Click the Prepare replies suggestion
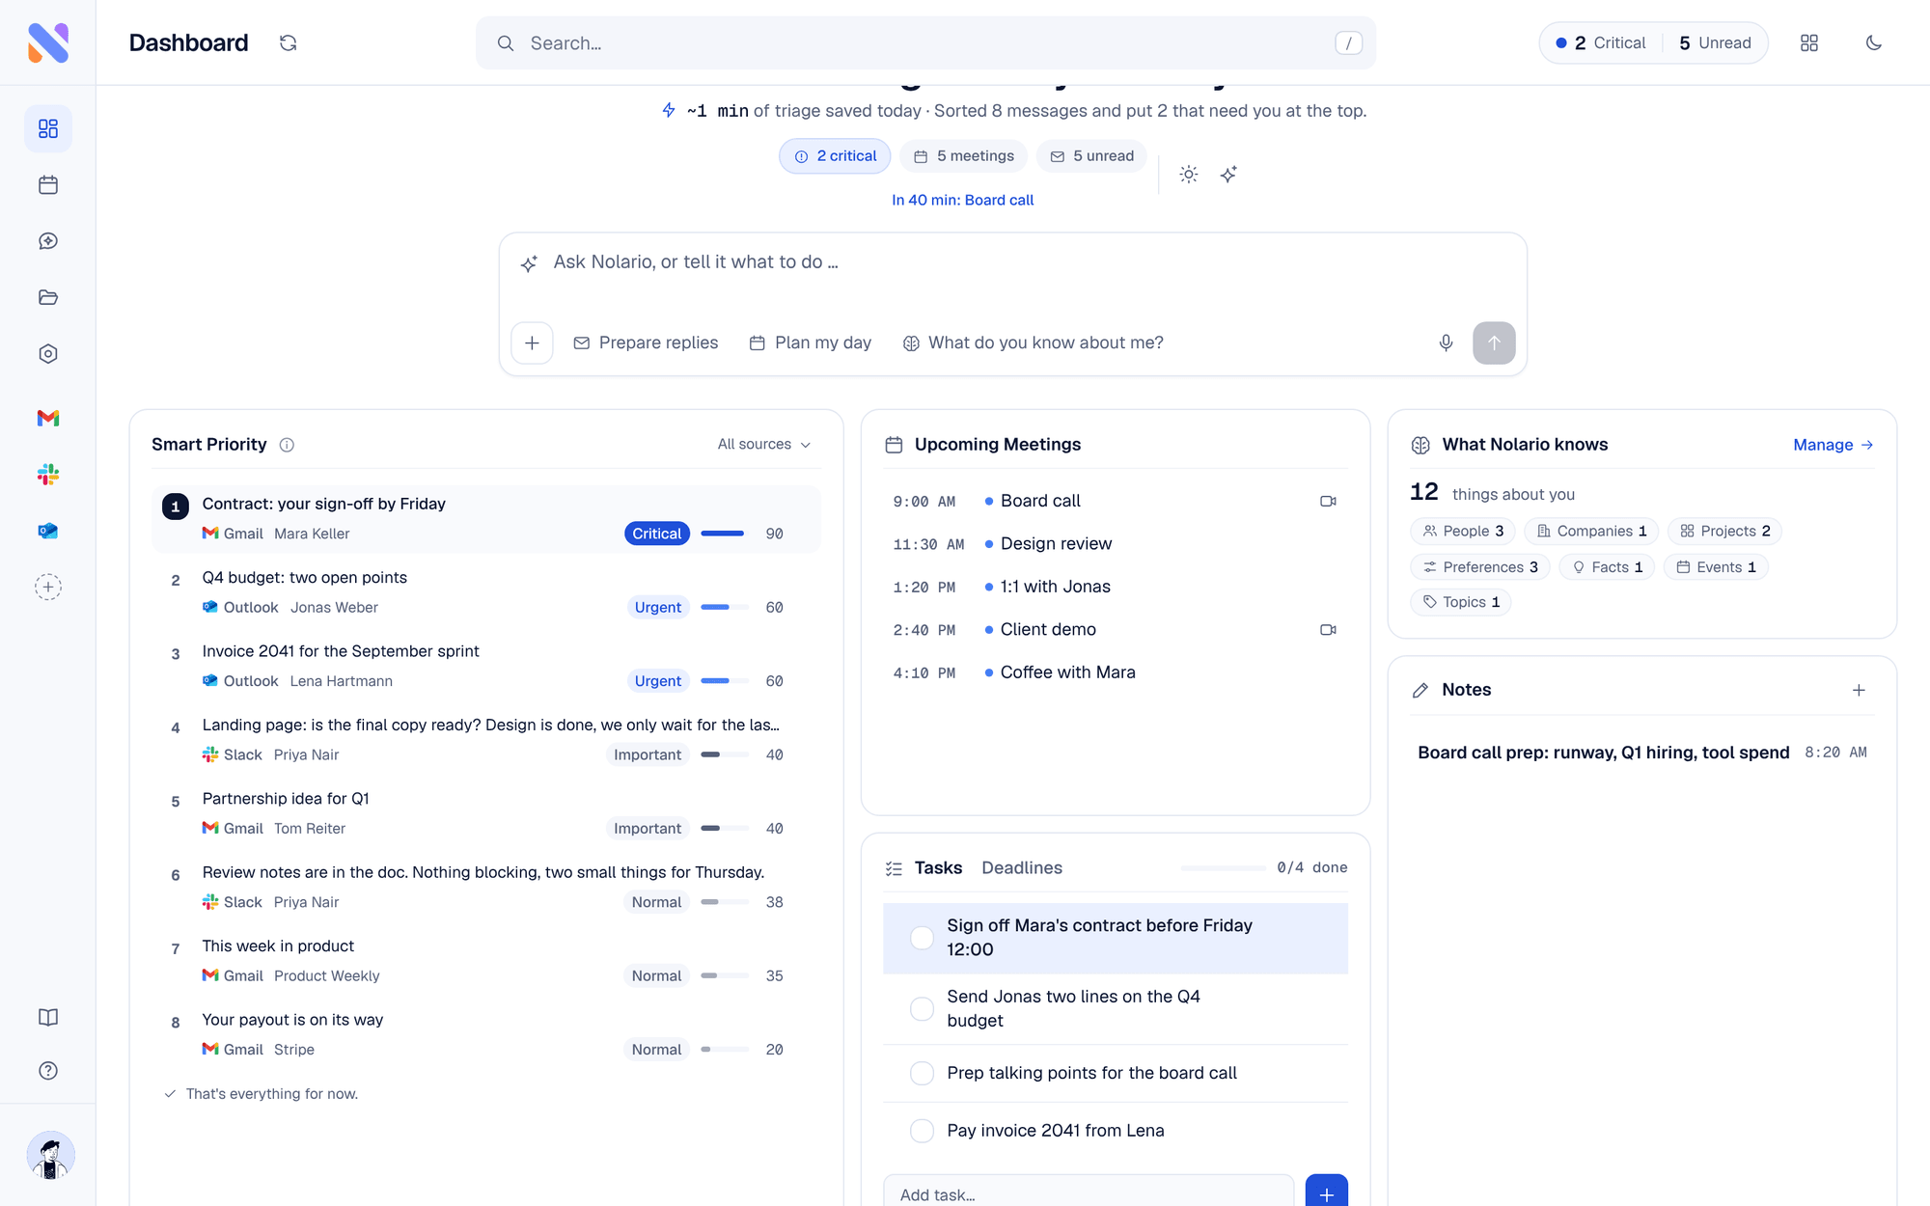 (646, 343)
